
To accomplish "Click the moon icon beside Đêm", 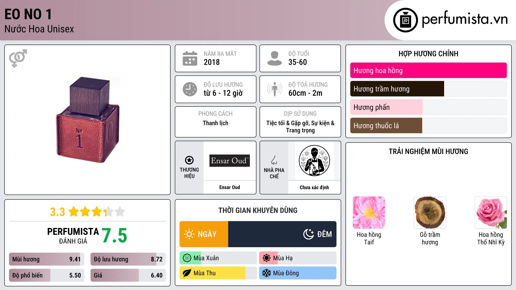I will click(308, 234).
